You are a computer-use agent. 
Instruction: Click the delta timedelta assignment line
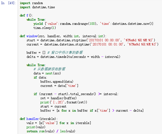(73, 57)
